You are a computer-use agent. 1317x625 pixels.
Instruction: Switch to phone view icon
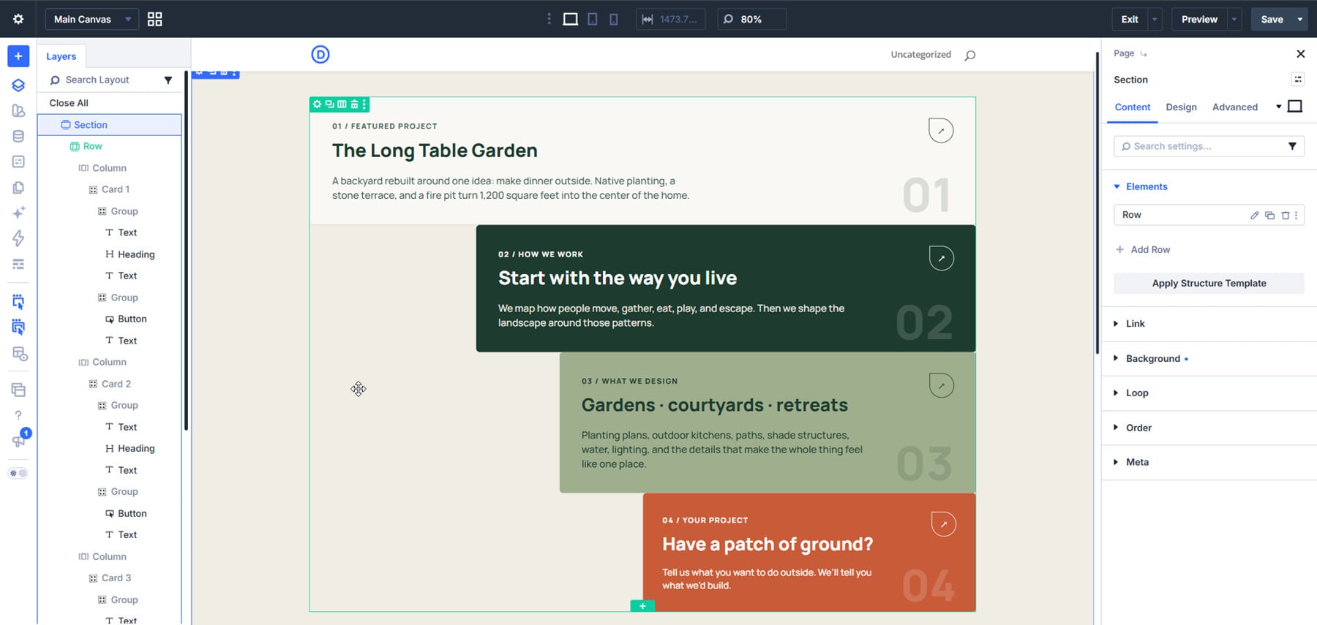(x=614, y=19)
